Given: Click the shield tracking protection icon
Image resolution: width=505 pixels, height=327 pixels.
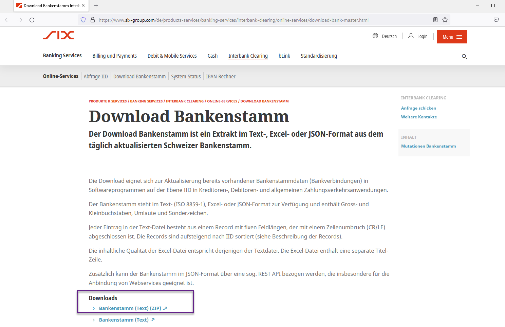Looking at the screenshot, I should point(83,20).
